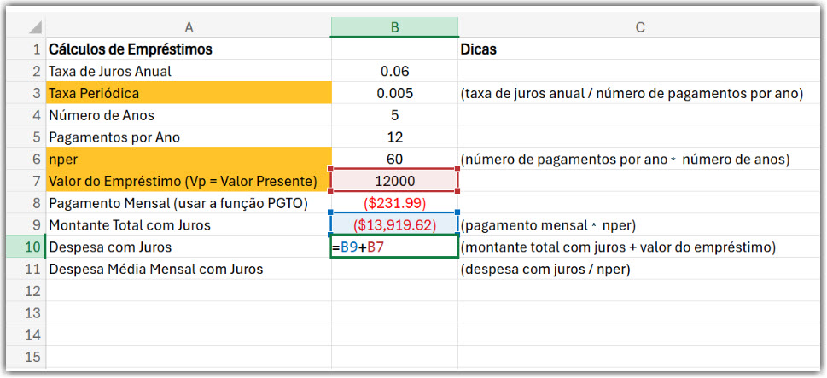827x378 pixels.
Task: Click the Cálculos de Empréstimos title cell
Action: (189, 49)
